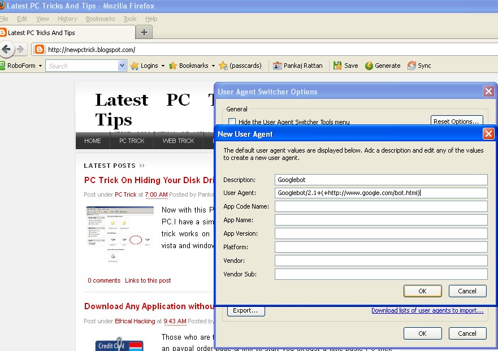
Task: Close the User Agent Switcher Options window
Action: pyautogui.click(x=488, y=92)
